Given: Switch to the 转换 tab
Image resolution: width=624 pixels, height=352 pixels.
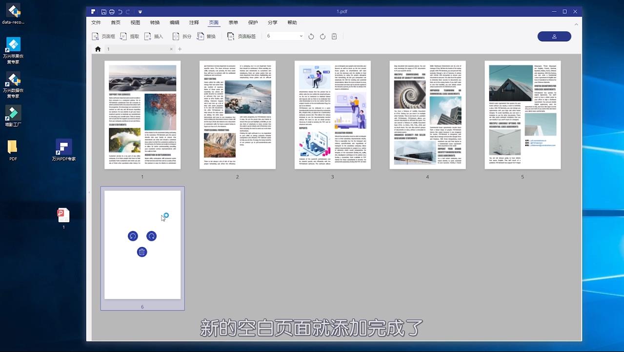Looking at the screenshot, I should pyautogui.click(x=155, y=22).
